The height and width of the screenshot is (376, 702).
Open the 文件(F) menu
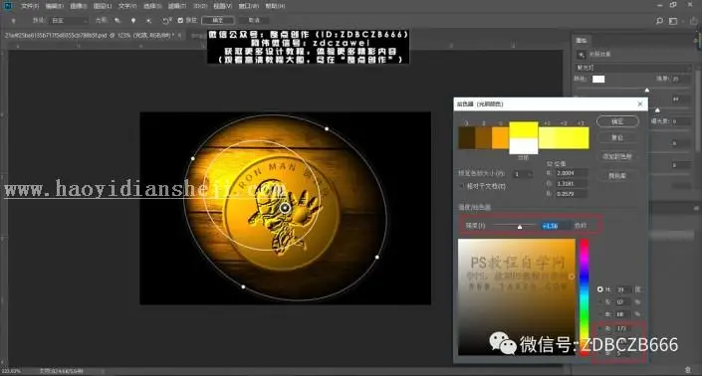pos(30,6)
